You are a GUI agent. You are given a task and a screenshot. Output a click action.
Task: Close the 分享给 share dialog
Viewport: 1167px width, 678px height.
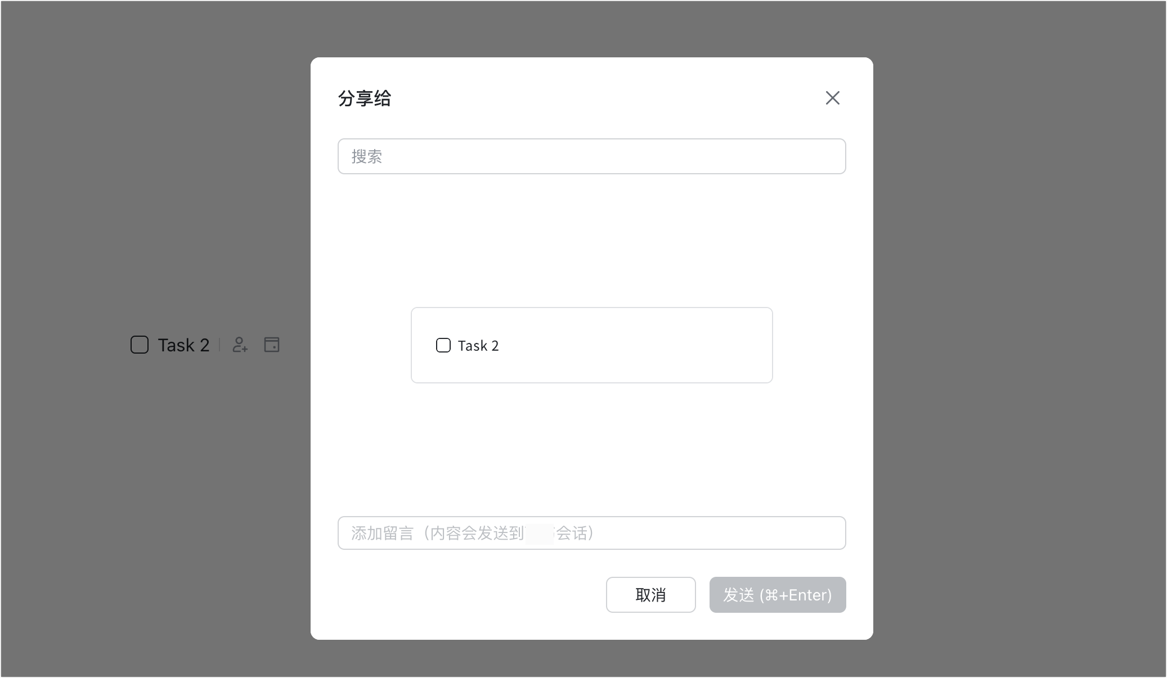coord(832,98)
